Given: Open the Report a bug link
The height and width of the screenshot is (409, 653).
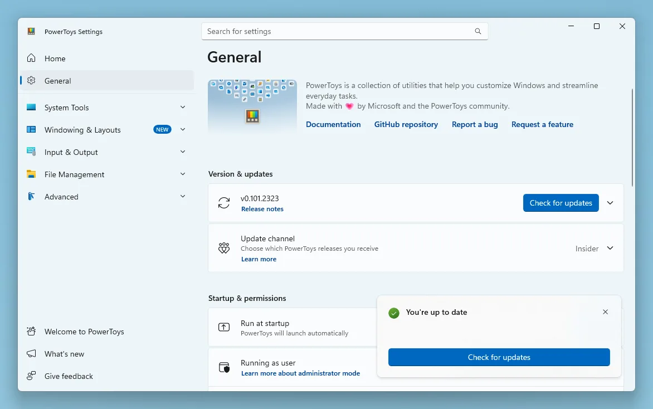Looking at the screenshot, I should (x=475, y=124).
